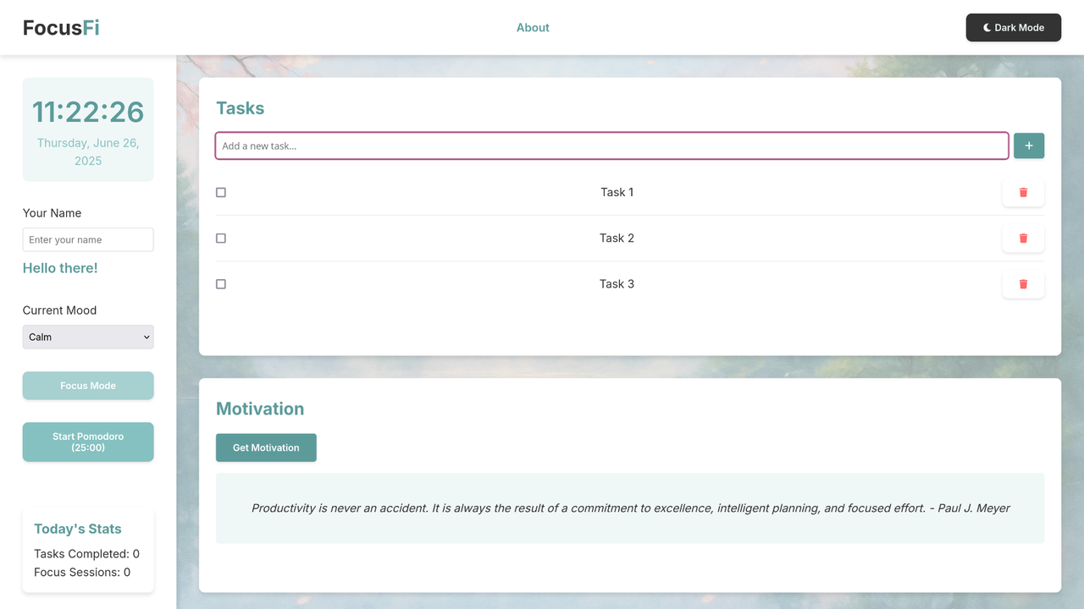Open the Current Mood dropdown

[x=88, y=337]
